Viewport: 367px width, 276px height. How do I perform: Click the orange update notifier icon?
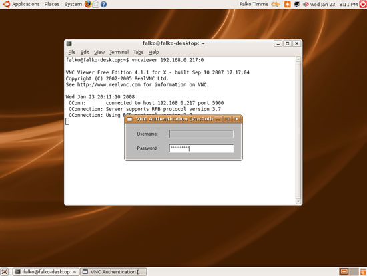coord(287,4)
